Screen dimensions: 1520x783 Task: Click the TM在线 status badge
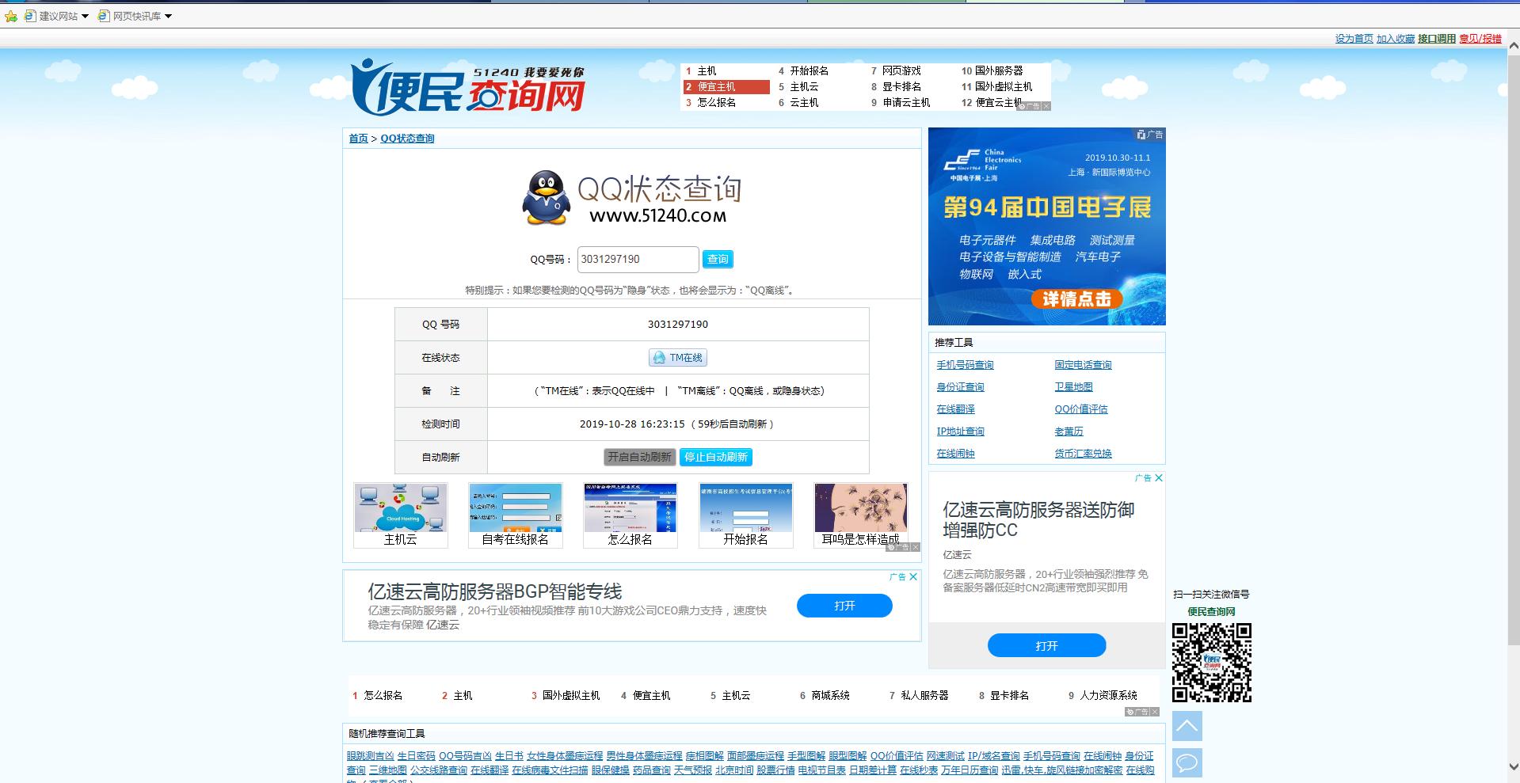pyautogui.click(x=678, y=358)
